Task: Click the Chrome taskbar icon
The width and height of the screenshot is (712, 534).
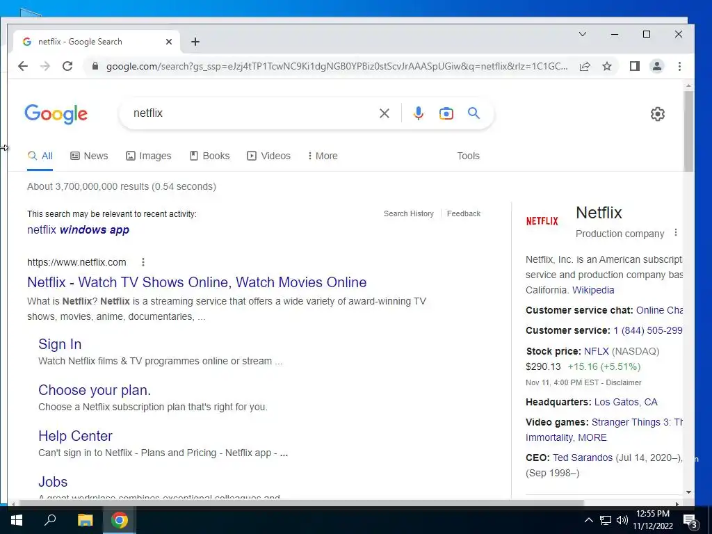Action: [x=120, y=520]
